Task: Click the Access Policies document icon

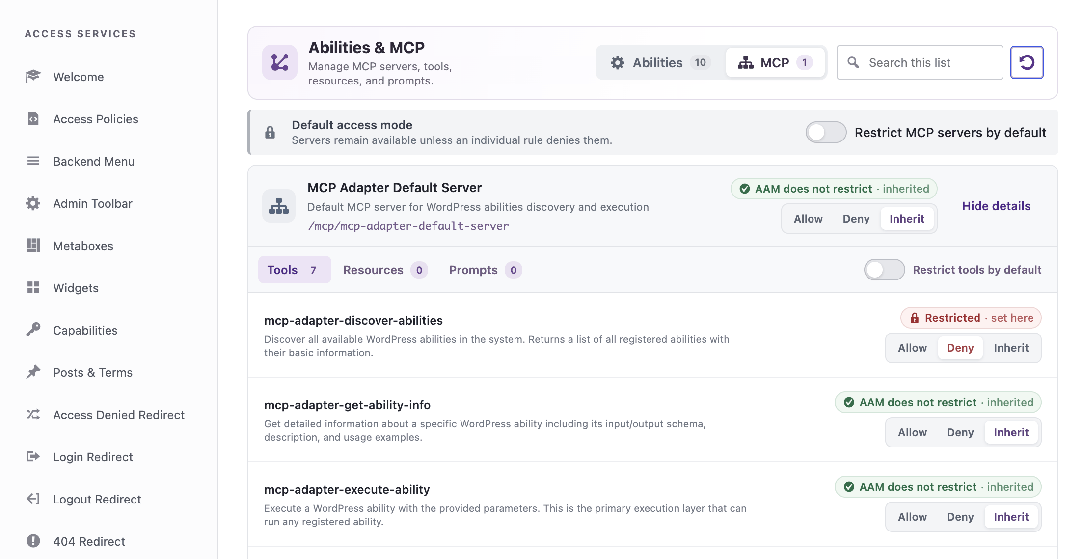Action: coord(33,119)
